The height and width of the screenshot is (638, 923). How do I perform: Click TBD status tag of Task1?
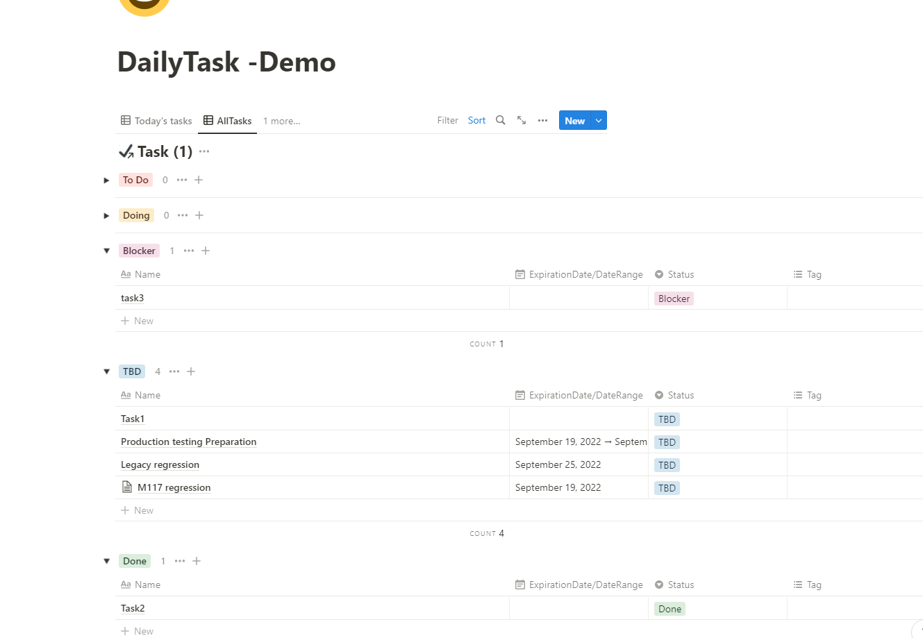(667, 419)
